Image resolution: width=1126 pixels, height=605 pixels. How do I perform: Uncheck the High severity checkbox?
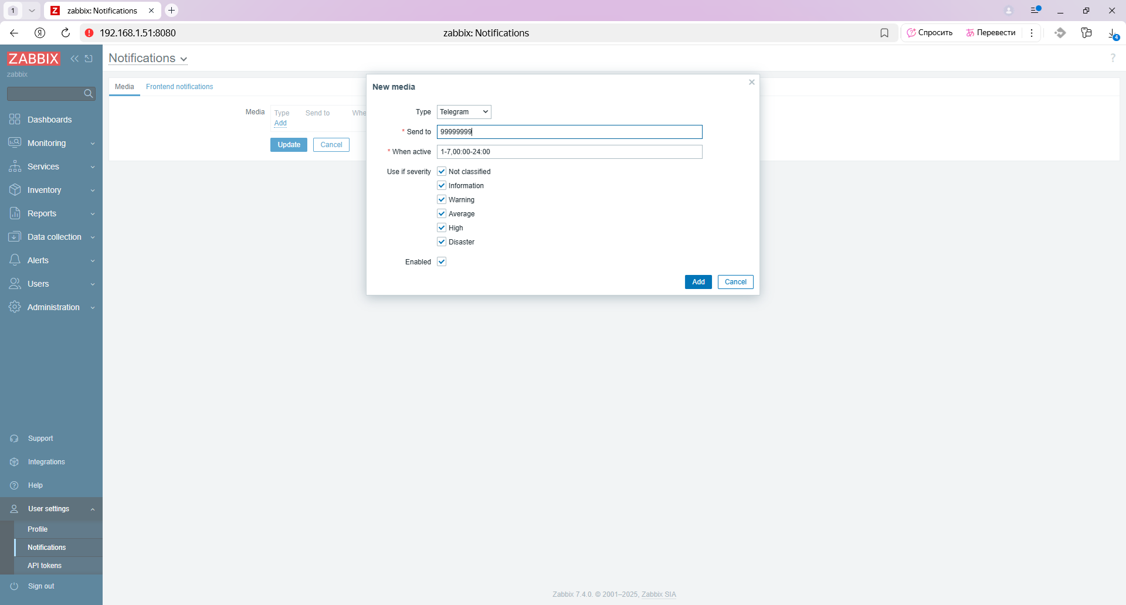pos(442,228)
